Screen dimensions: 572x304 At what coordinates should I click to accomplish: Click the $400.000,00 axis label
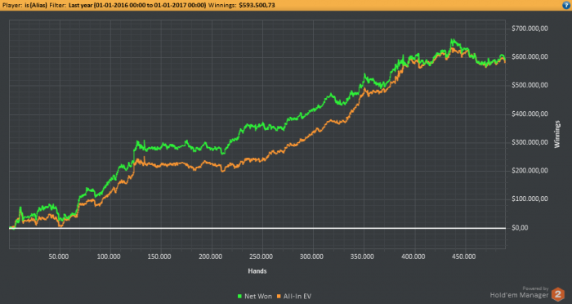coord(530,114)
